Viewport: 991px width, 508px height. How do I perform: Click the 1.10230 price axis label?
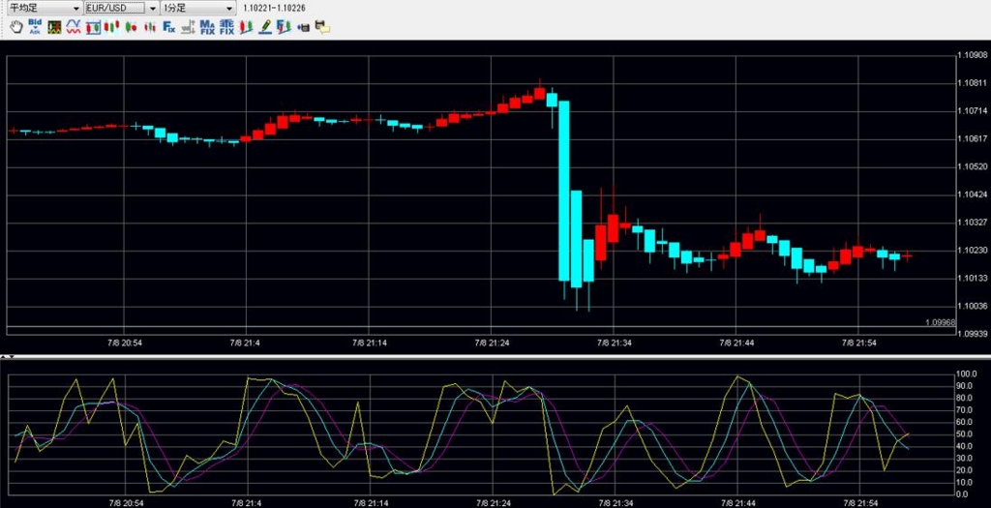[973, 251]
